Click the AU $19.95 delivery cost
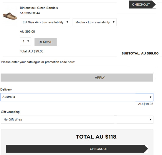The width and height of the screenshot is (162, 155). point(146,104)
